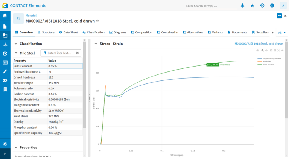Open the wrench tools icon in sidebar

coord(5,71)
